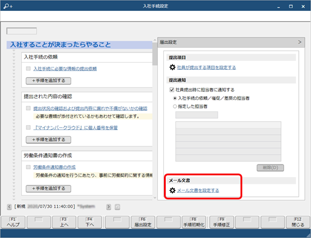The image size is (311, 238).
Task: Open 入社手続に必要な情報の提出依頼 link
Action: [x=65, y=69]
